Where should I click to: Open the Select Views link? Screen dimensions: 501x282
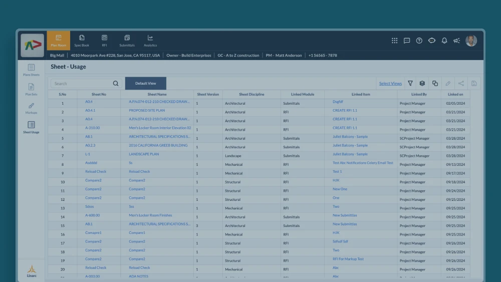click(x=390, y=83)
